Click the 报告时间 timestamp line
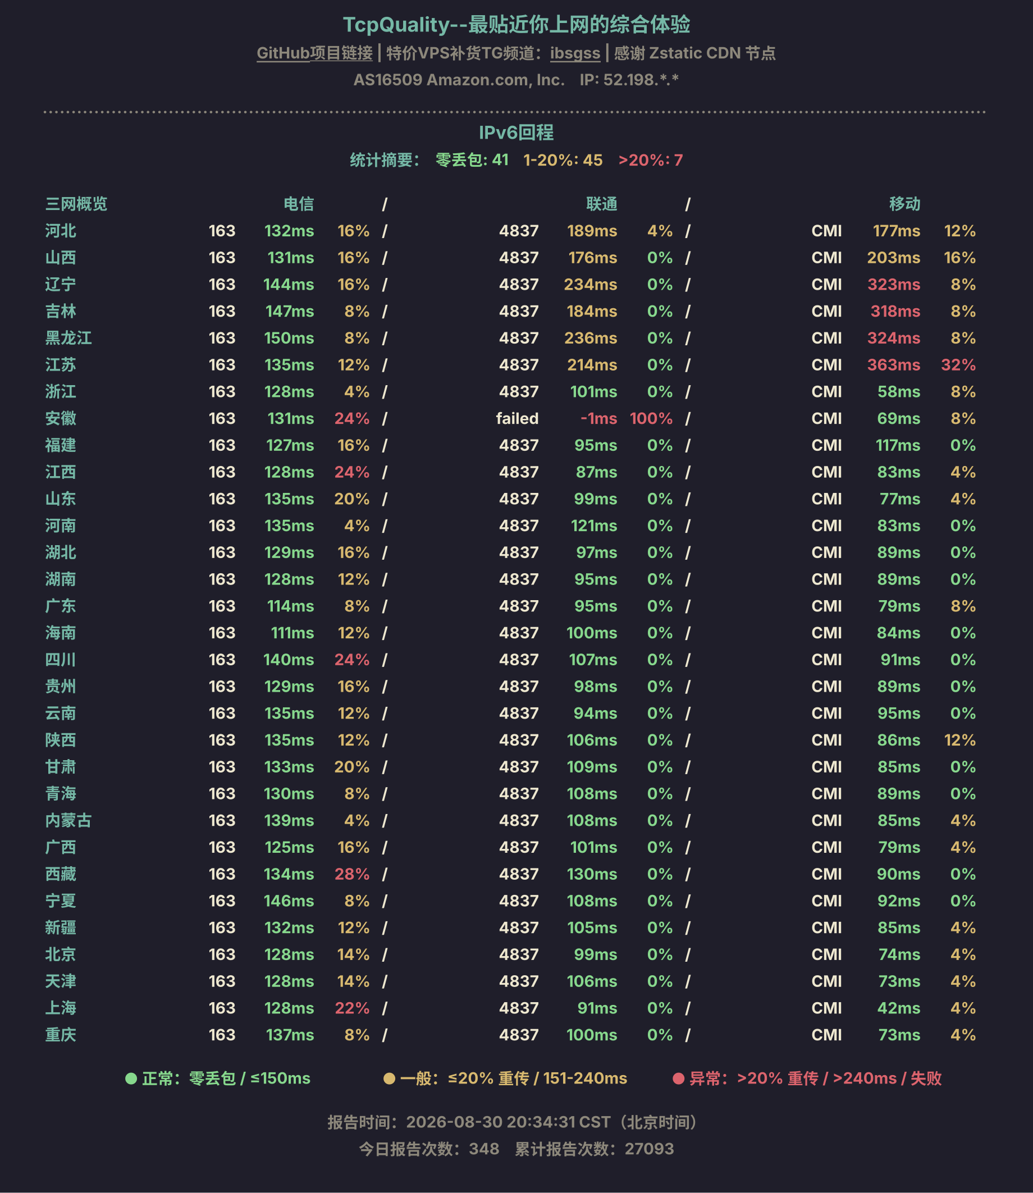The image size is (1033, 1193). tap(513, 1122)
